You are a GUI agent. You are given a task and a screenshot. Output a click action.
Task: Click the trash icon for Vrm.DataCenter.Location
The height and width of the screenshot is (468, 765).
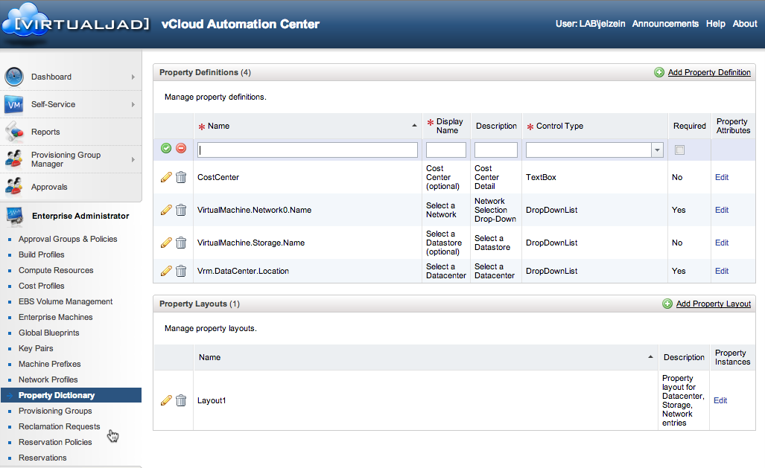point(181,271)
